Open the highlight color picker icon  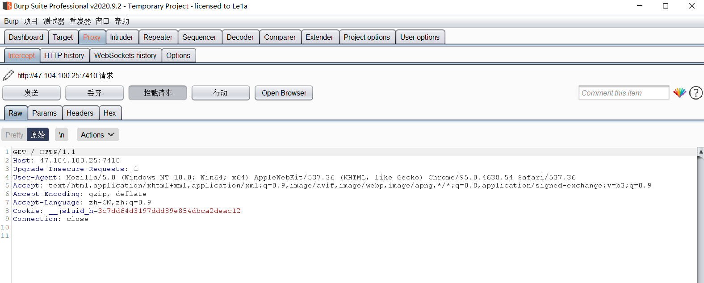point(679,93)
